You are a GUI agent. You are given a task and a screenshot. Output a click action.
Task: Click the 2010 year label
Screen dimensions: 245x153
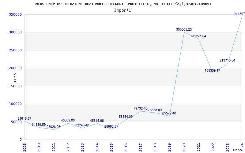[39, 147]
